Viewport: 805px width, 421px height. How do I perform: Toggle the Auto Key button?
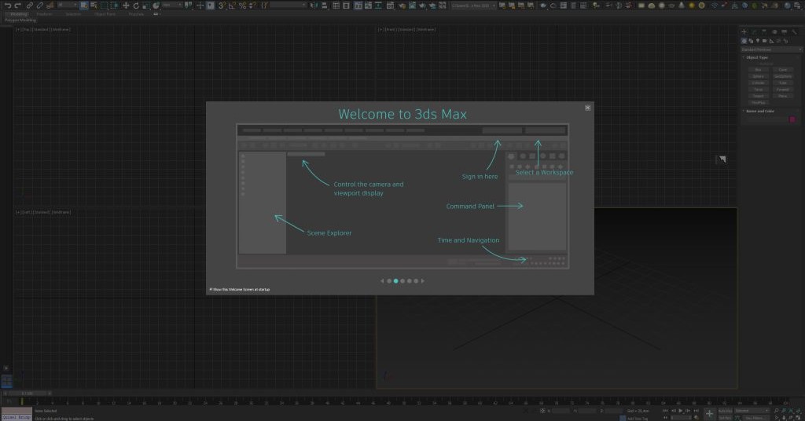click(725, 411)
